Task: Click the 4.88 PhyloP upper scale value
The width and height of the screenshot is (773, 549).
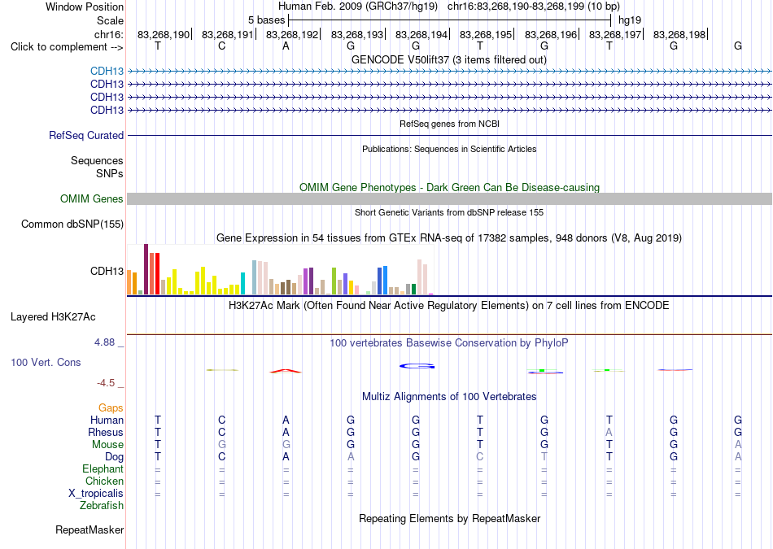Action: point(104,342)
